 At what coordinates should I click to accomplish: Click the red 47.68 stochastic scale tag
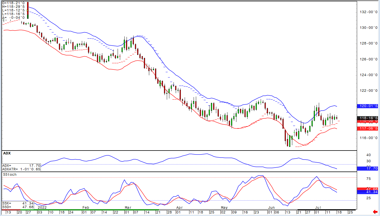pos(367,189)
